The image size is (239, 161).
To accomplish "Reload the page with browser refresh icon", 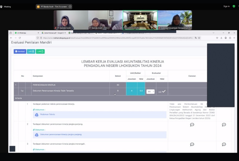I will (20, 38).
